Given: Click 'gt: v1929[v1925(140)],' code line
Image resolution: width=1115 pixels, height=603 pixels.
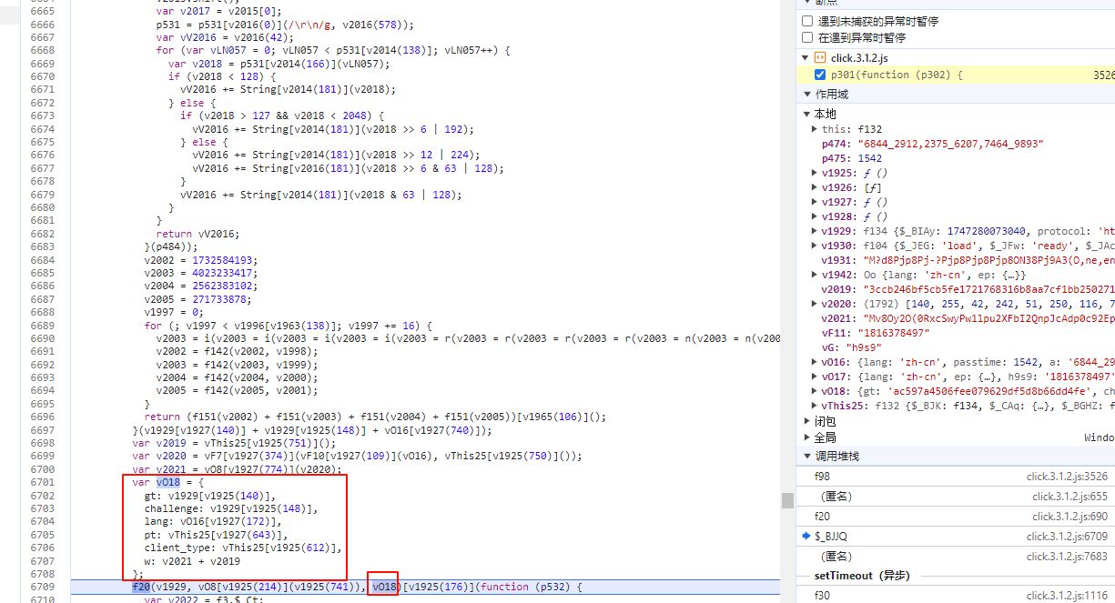Looking at the screenshot, I should pyautogui.click(x=210, y=496).
